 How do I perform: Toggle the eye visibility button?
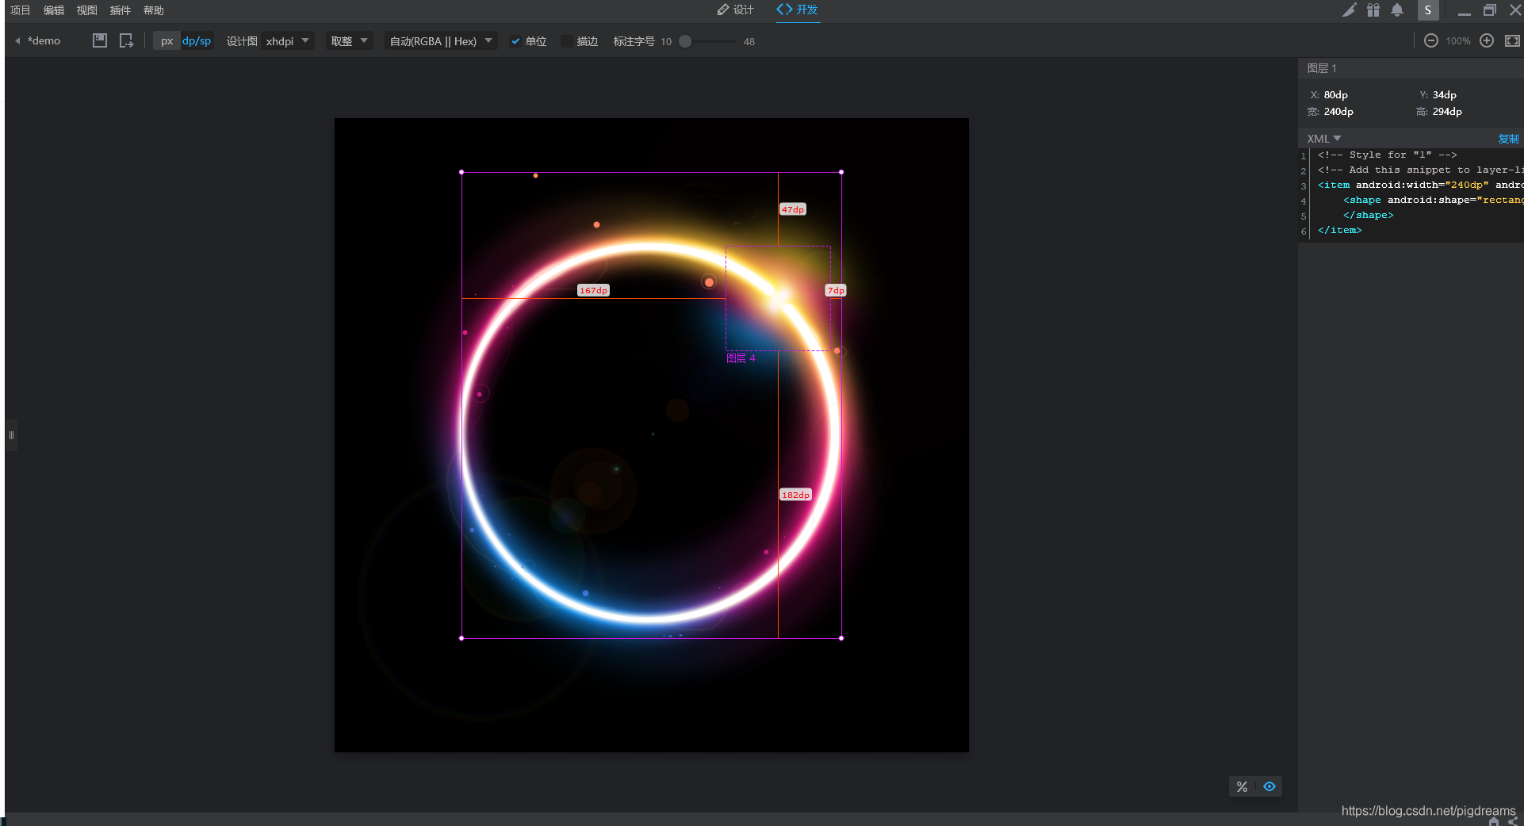1269,786
